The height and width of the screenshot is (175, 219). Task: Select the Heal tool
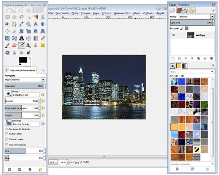(x=43, y=45)
